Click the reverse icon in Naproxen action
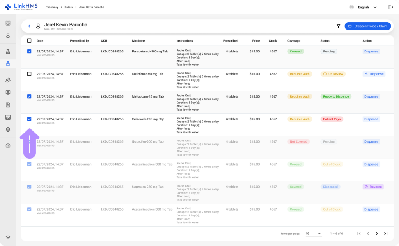399x246 pixels. pos(366,187)
